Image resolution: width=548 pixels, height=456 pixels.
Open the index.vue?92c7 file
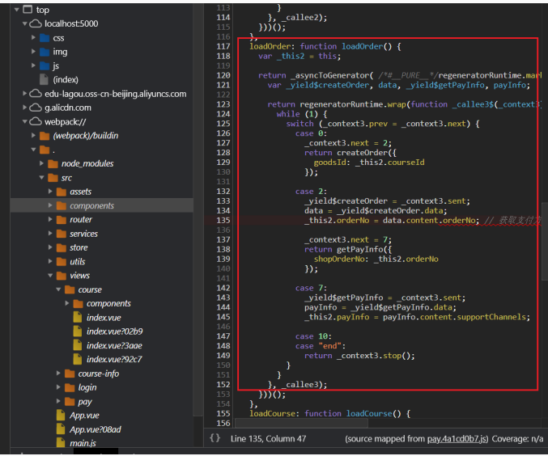tap(114, 359)
